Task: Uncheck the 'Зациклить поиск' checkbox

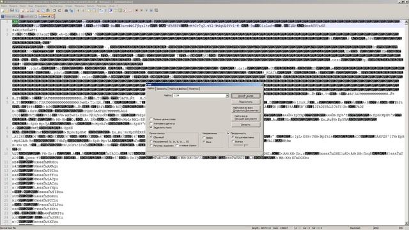Action: point(151,128)
